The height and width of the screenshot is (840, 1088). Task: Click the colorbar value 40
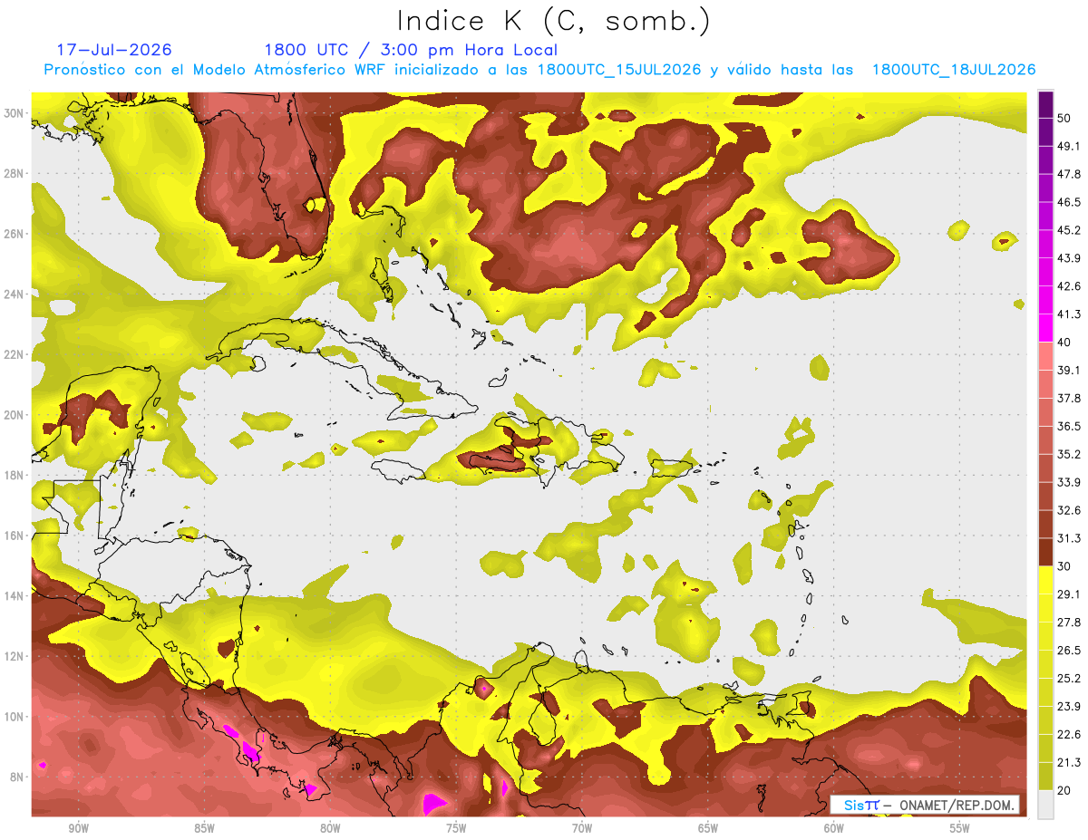pyautogui.click(x=1064, y=343)
